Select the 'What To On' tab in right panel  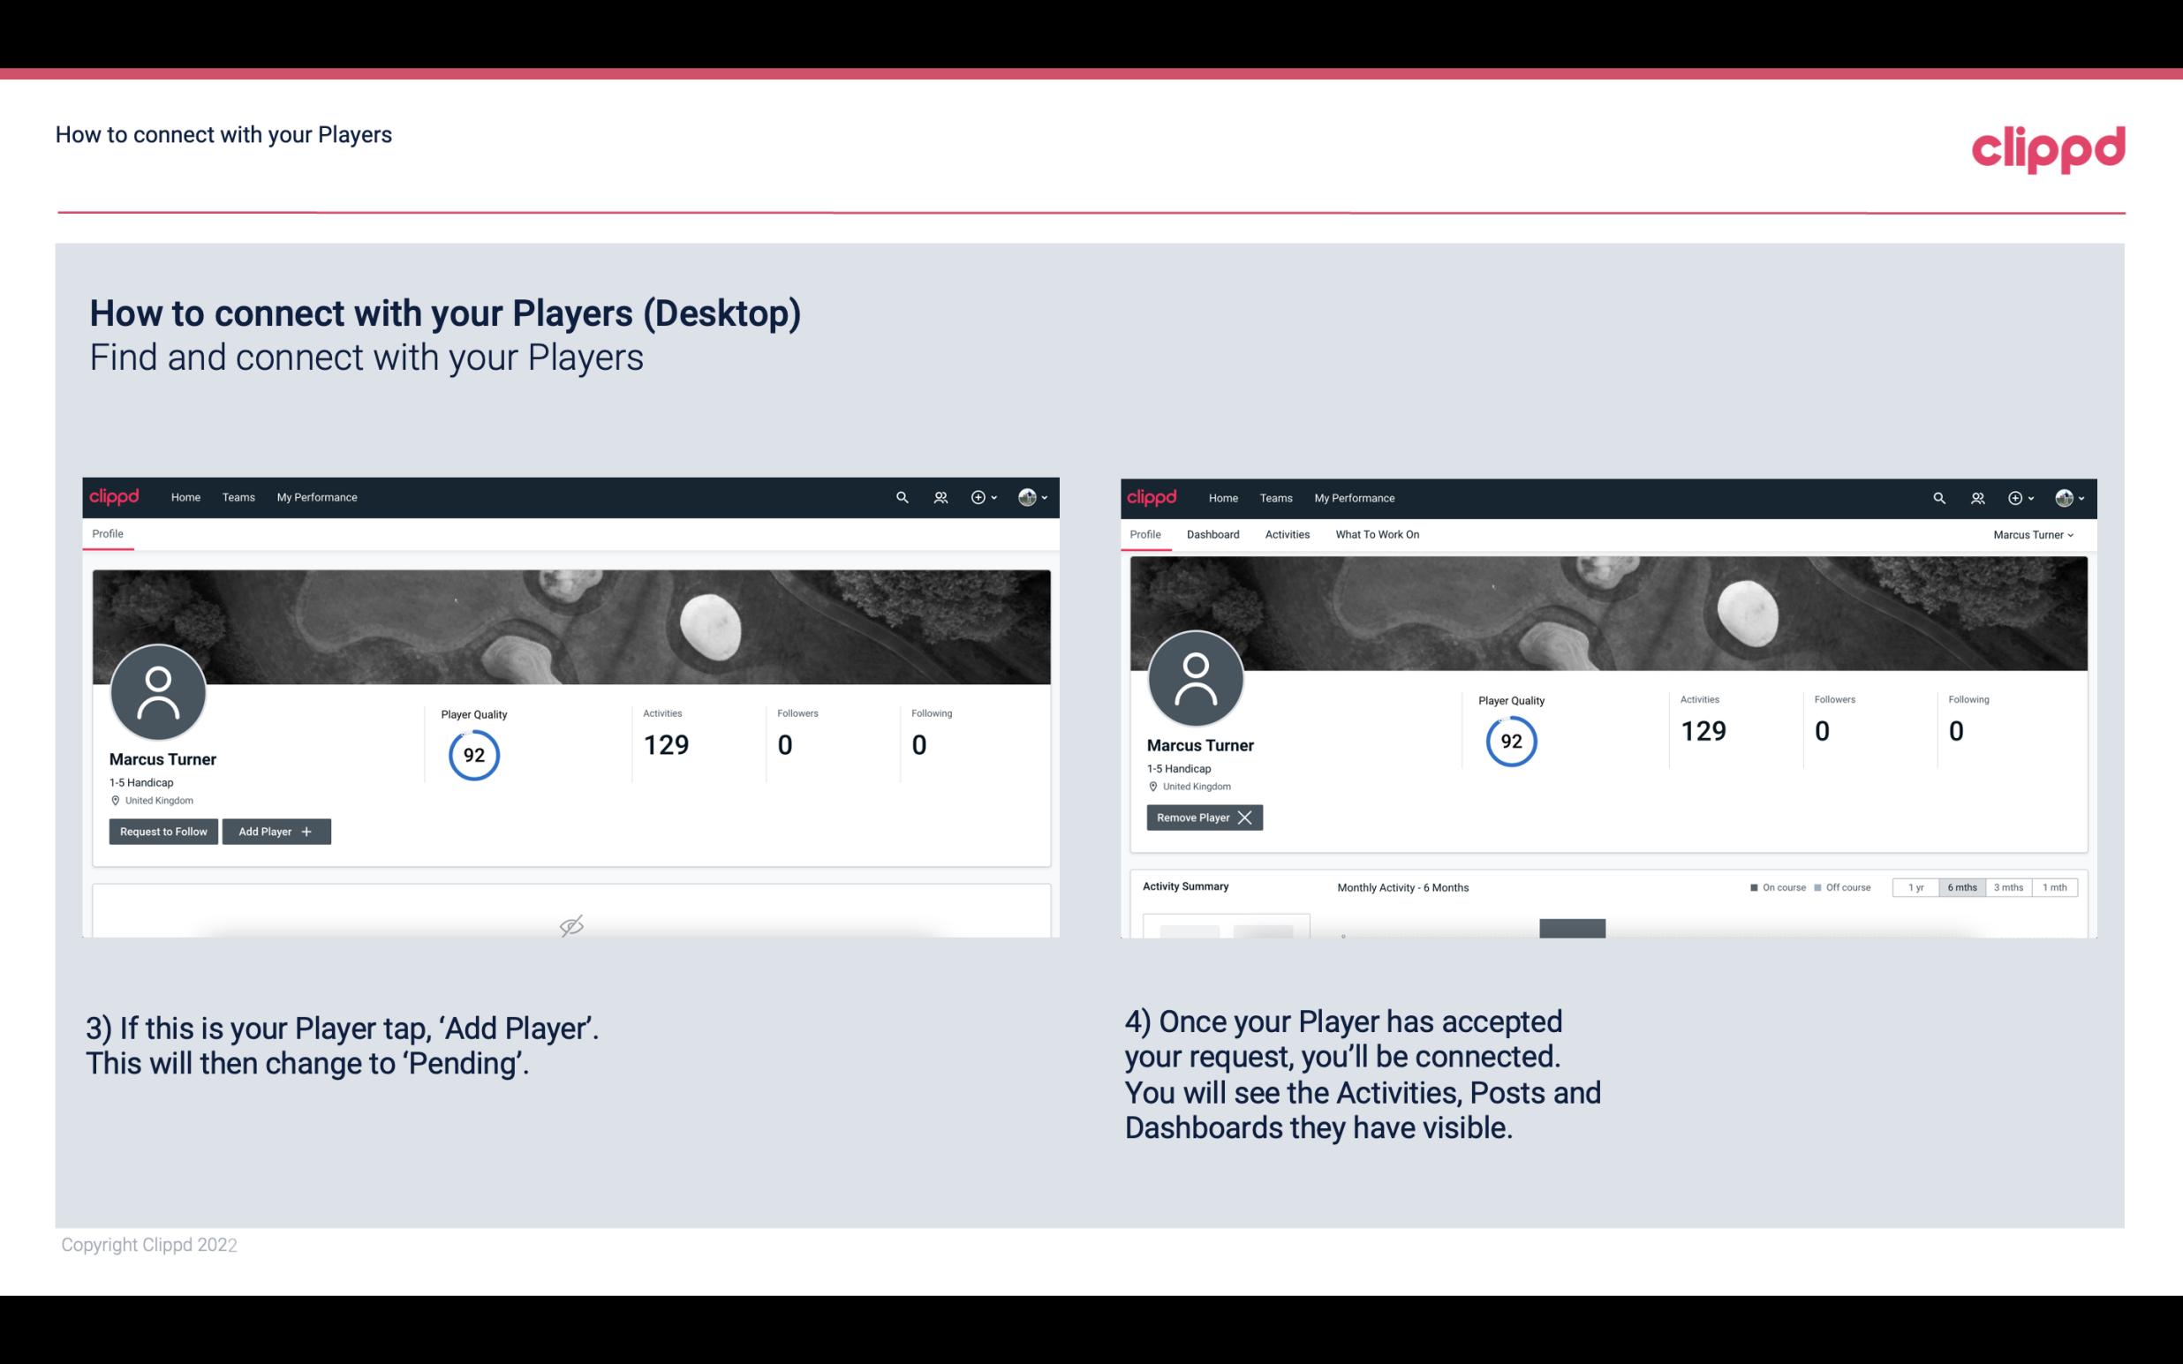(x=1377, y=534)
